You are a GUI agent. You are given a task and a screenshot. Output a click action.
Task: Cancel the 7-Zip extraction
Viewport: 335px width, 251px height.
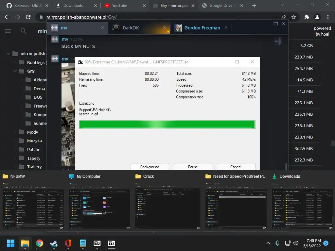[236, 167]
